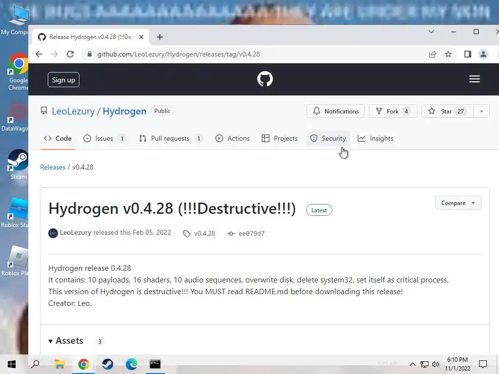Viewport: 499px width, 374px height.
Task: Open the Chrome side panel
Action: (467, 54)
